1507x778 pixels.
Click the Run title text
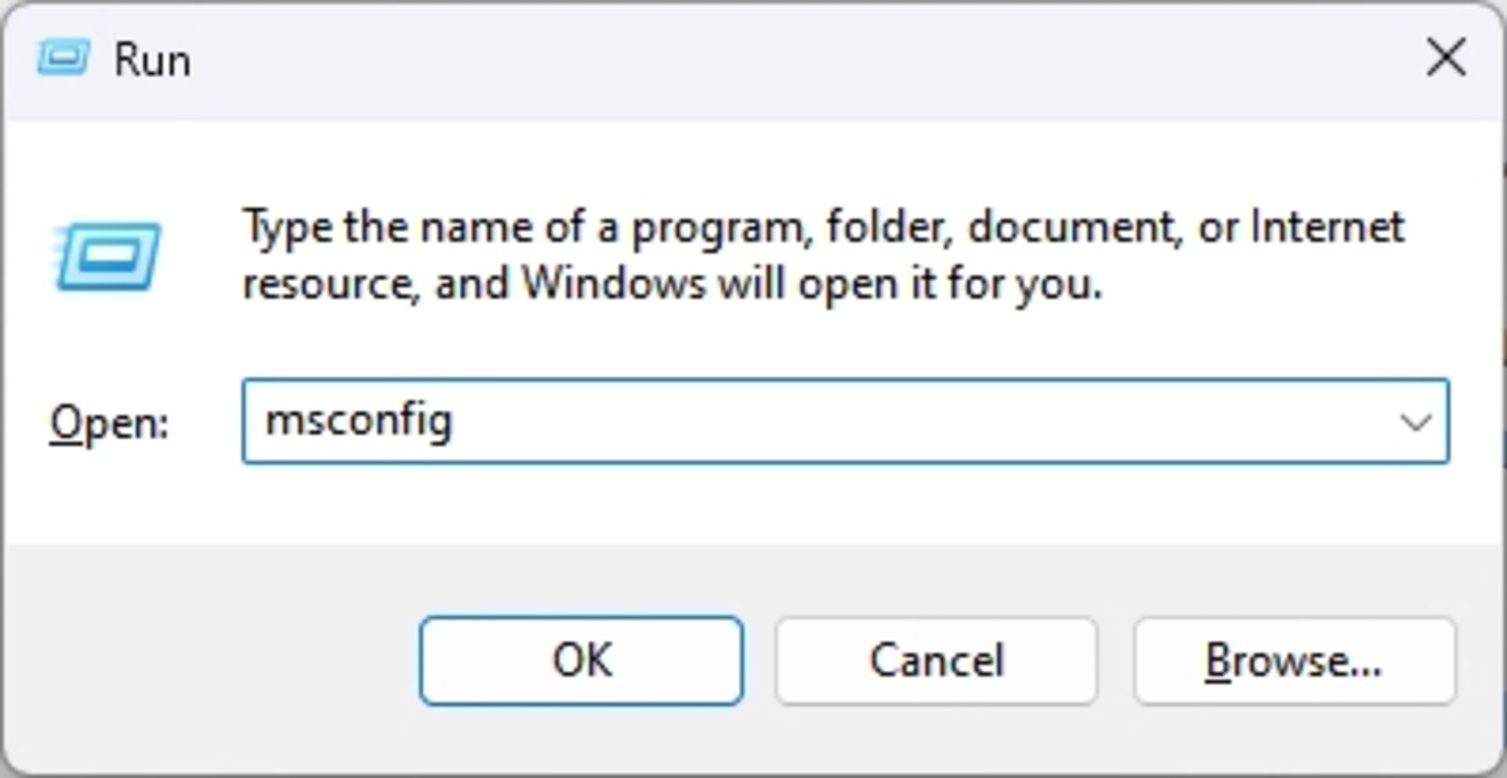click(x=151, y=57)
